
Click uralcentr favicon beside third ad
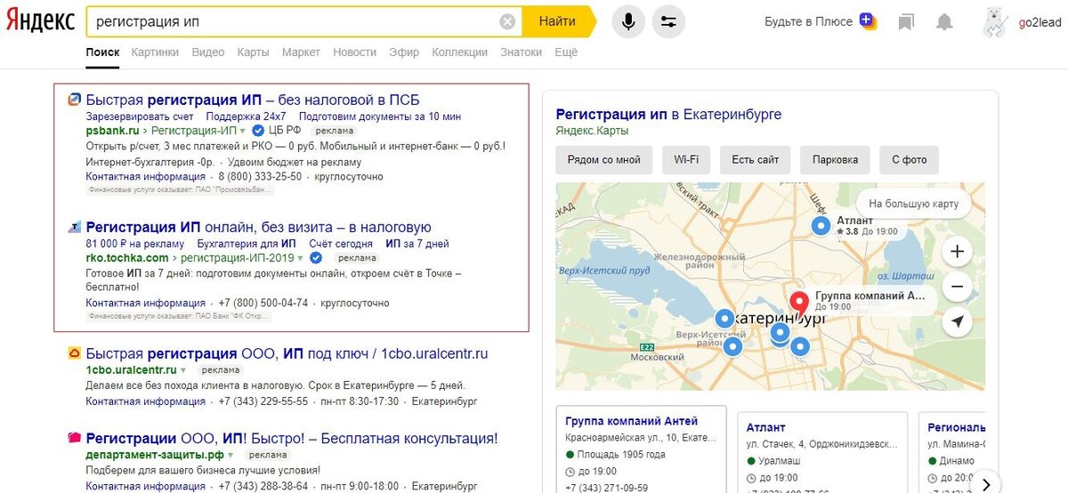(76, 354)
